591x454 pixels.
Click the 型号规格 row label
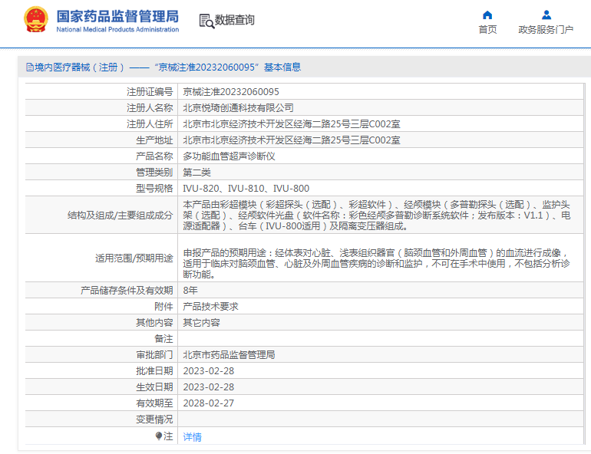(154, 188)
